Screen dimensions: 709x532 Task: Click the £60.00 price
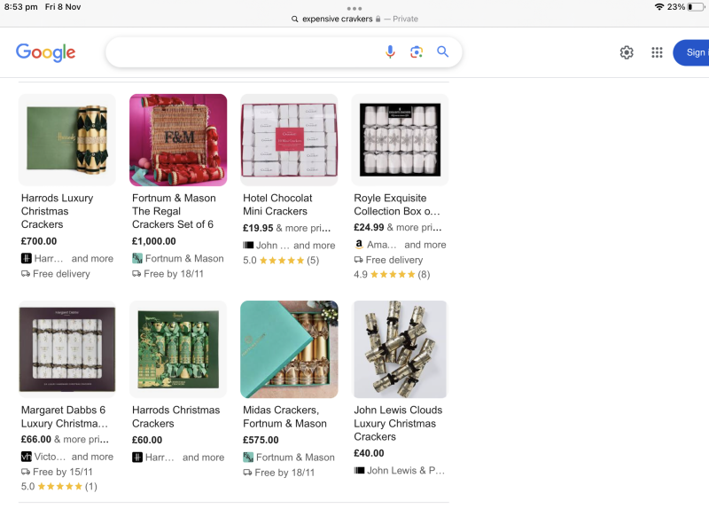click(147, 440)
